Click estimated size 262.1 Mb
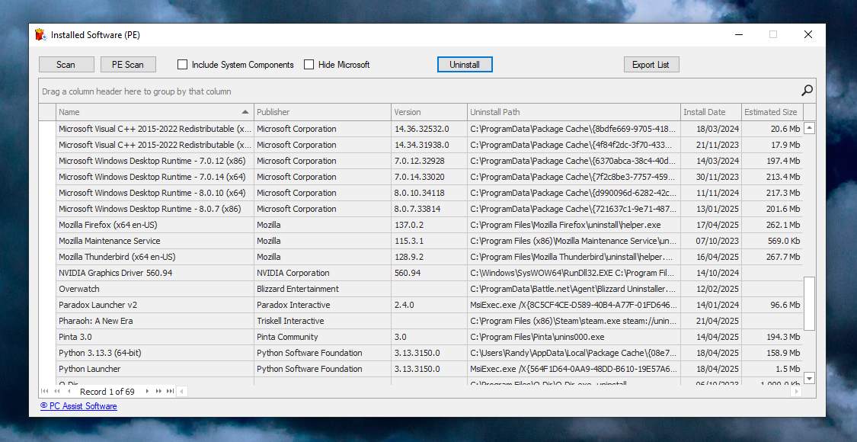The image size is (857, 442). (x=772, y=225)
